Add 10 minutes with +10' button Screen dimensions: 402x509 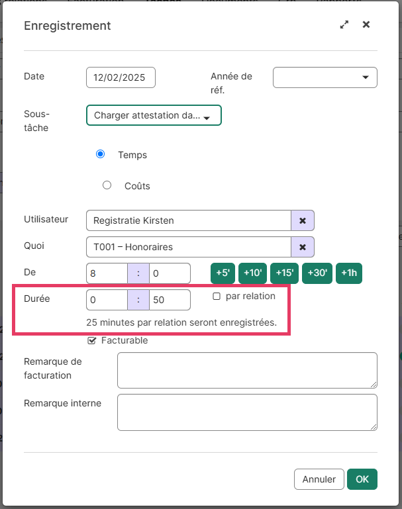pos(252,273)
